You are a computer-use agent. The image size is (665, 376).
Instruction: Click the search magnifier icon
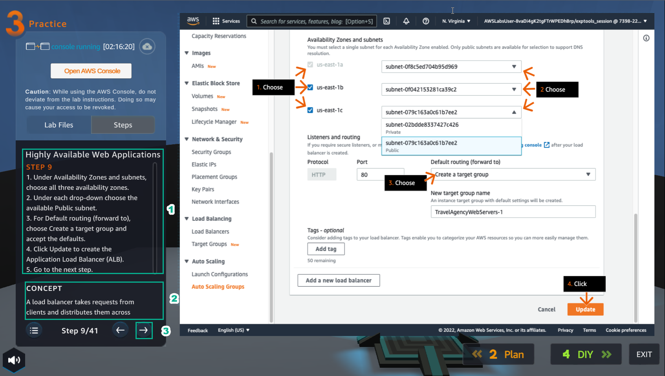coord(254,21)
